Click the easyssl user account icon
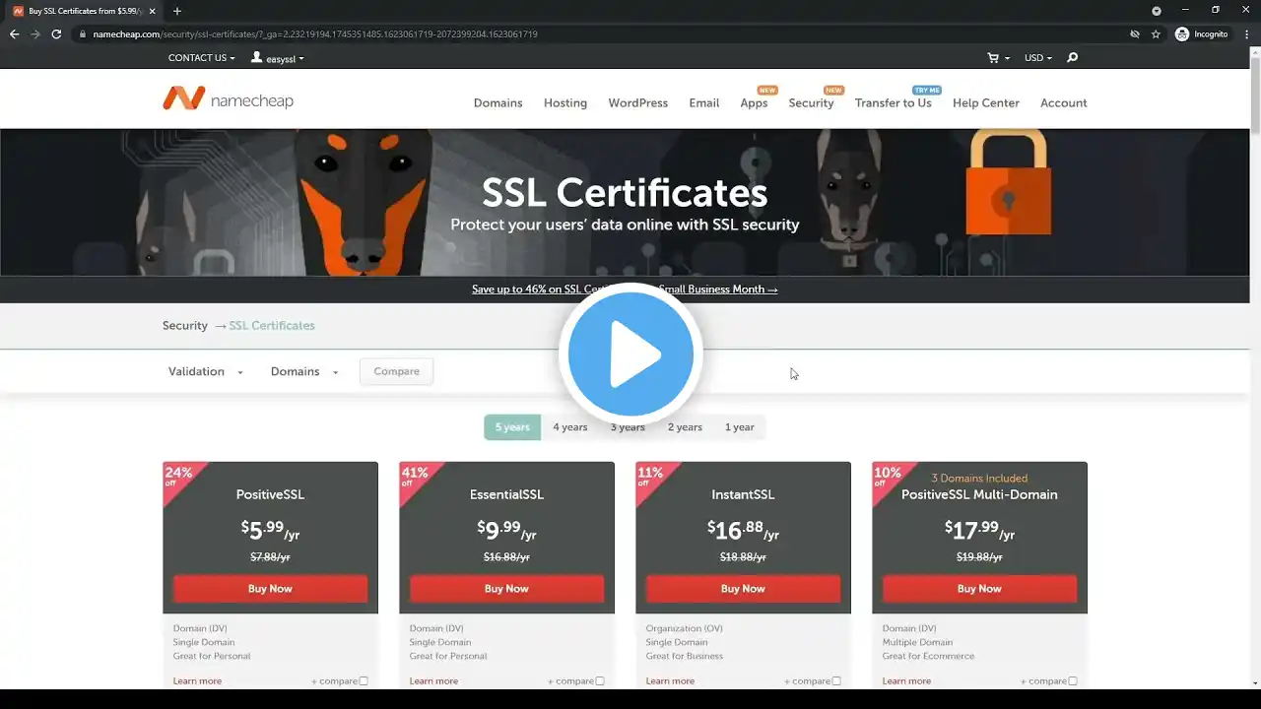Viewport: 1261px width, 709px height. [257, 58]
